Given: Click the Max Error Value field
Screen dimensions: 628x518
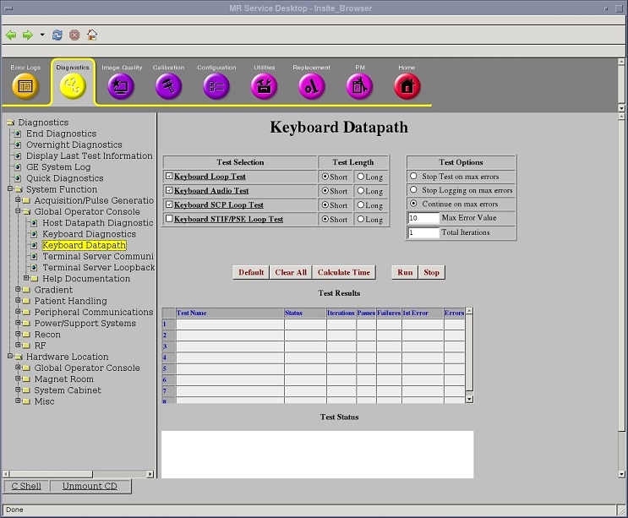Looking at the screenshot, I should [x=423, y=218].
